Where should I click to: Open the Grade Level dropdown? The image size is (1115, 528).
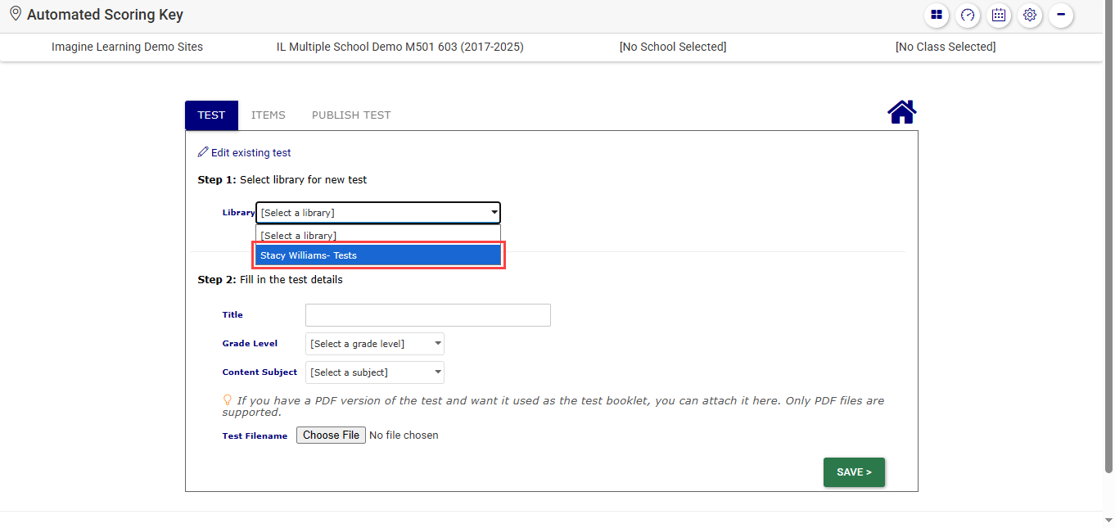point(374,343)
